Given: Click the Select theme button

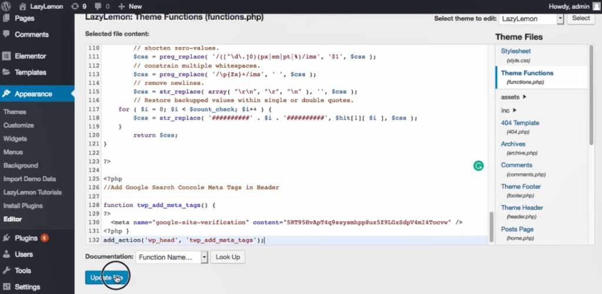Looking at the screenshot, I should [581, 18].
